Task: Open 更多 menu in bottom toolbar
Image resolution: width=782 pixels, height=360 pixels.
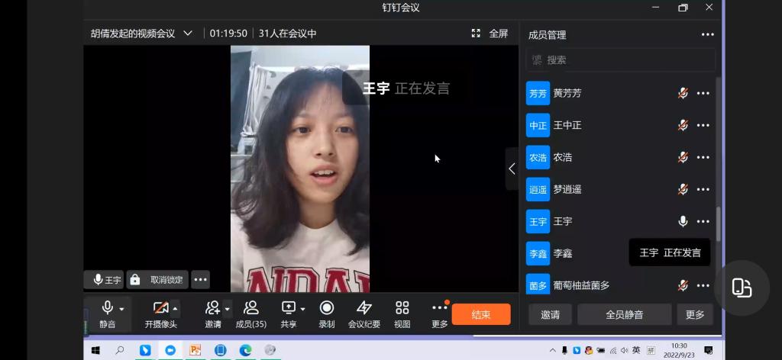Action: 439,308
